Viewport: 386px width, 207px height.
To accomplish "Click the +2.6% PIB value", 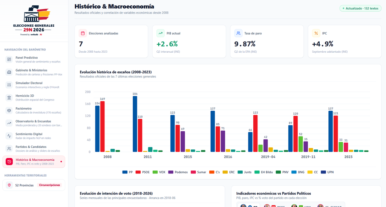I will pos(167,44).
